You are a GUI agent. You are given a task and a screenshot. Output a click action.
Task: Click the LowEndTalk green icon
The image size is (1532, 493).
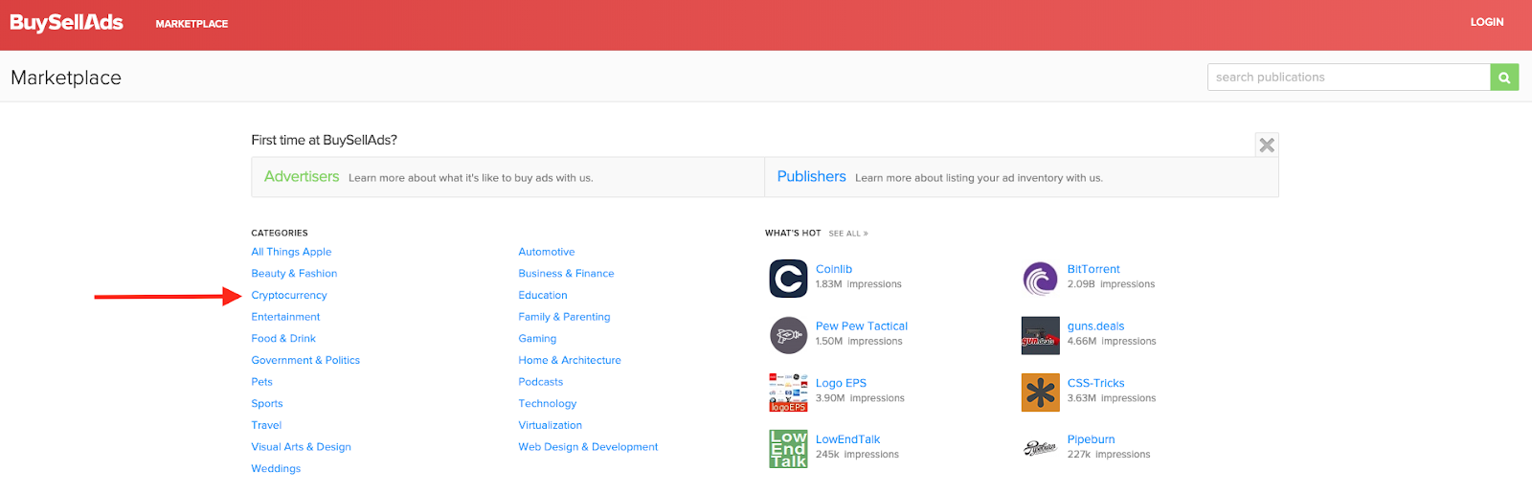click(788, 449)
